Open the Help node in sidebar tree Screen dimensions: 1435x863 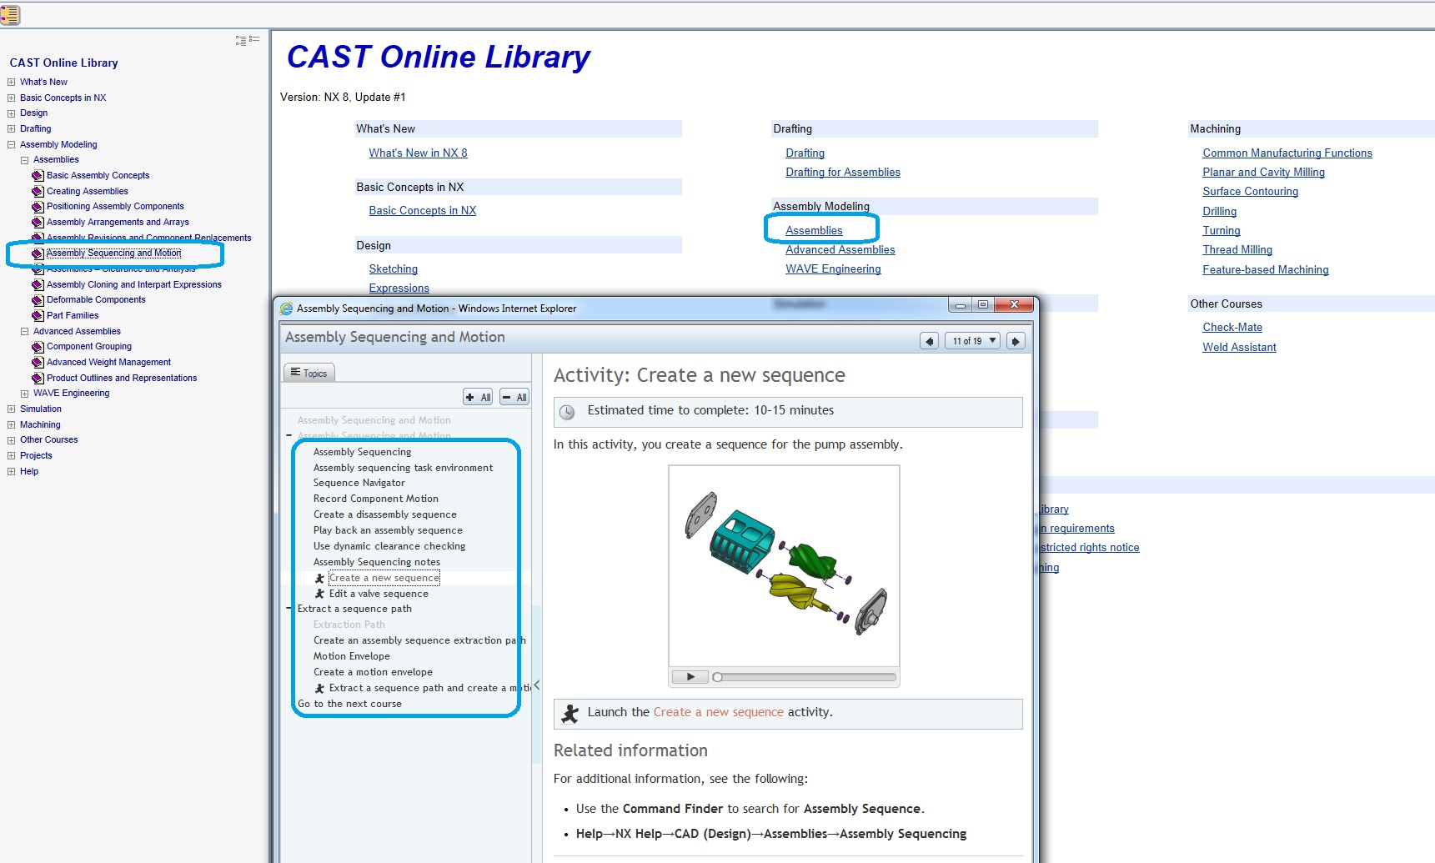tap(29, 472)
